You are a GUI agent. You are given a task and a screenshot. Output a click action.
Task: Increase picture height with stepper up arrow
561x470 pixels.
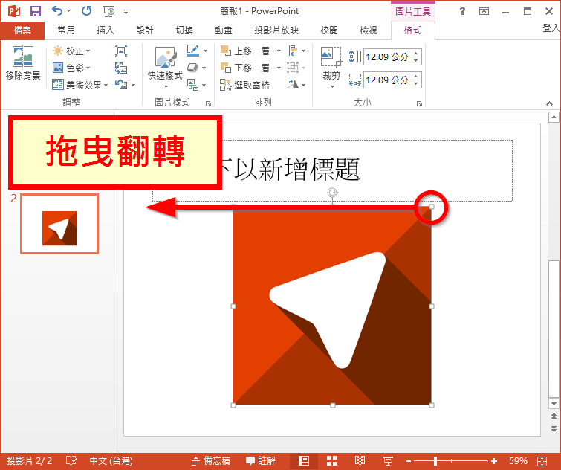(x=416, y=54)
